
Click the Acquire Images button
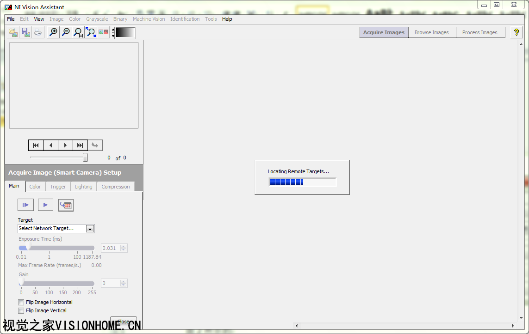384,32
